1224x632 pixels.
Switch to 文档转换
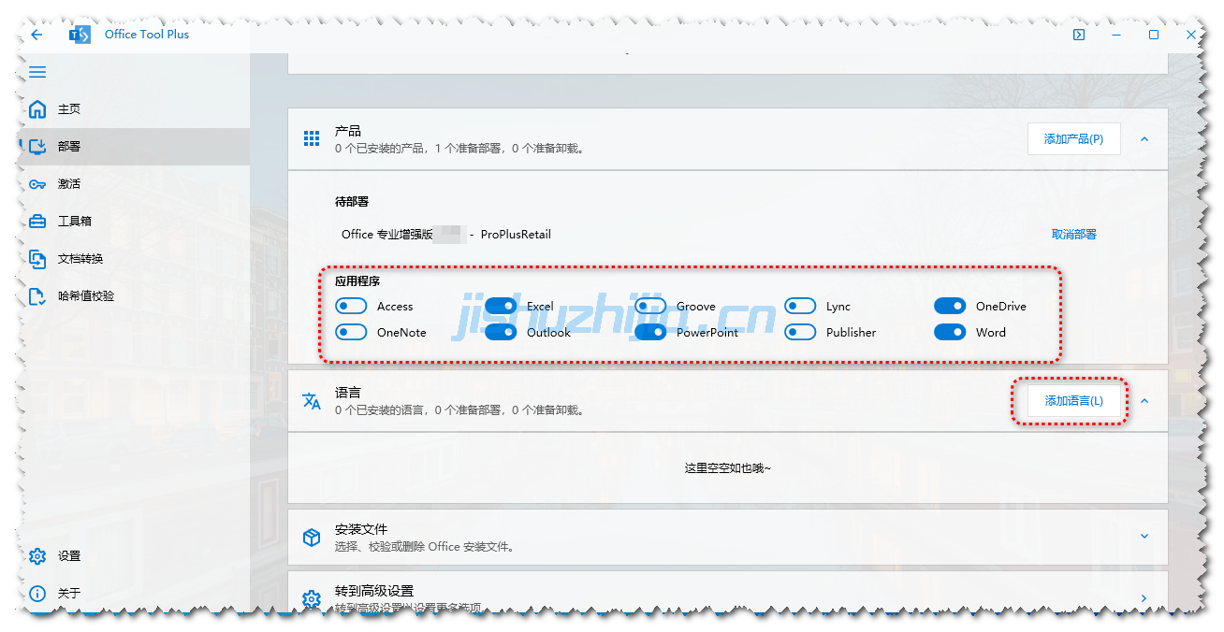134,259
